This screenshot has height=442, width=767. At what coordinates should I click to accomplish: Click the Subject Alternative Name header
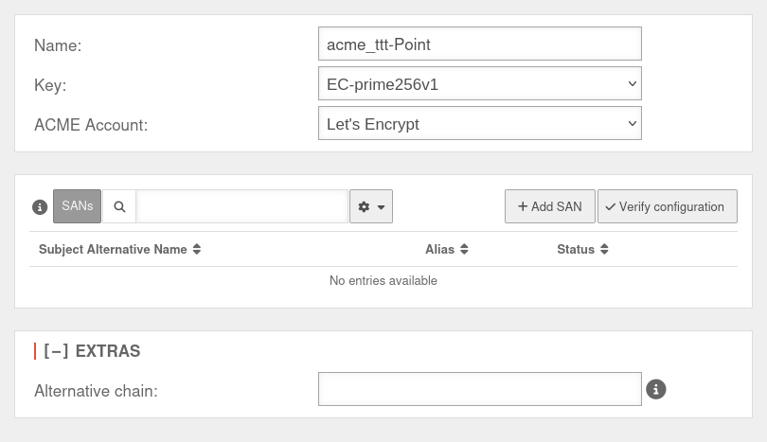(113, 250)
